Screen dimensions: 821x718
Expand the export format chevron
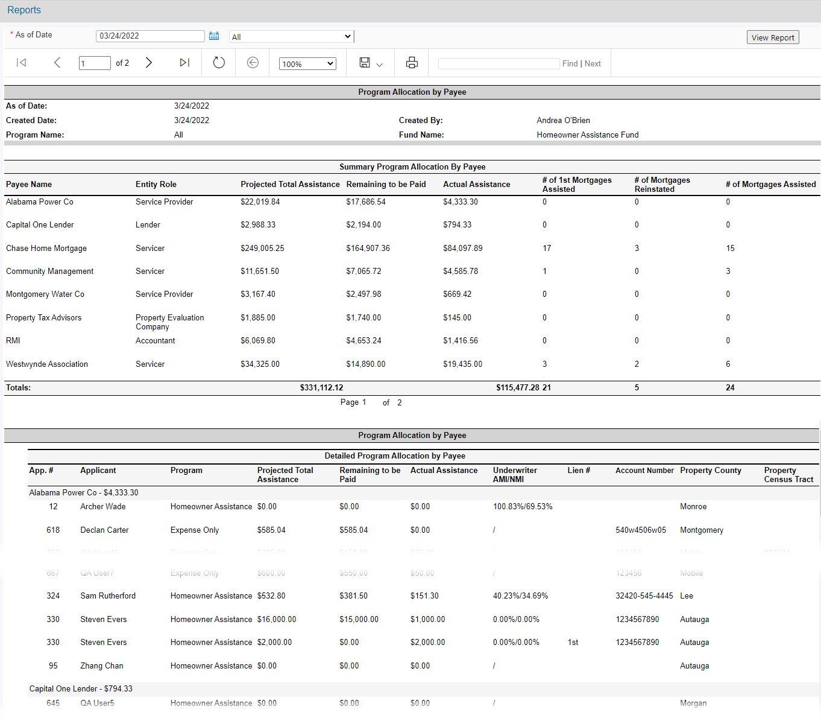tap(380, 65)
